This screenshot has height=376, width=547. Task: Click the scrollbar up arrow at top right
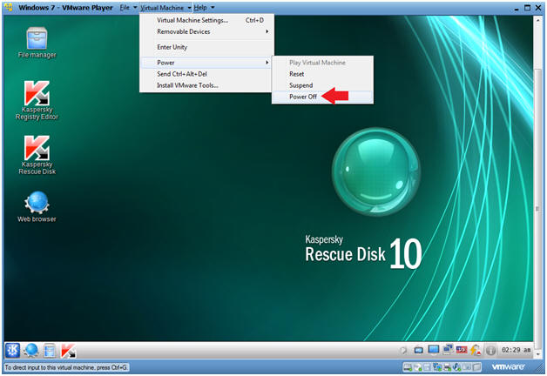(x=537, y=20)
